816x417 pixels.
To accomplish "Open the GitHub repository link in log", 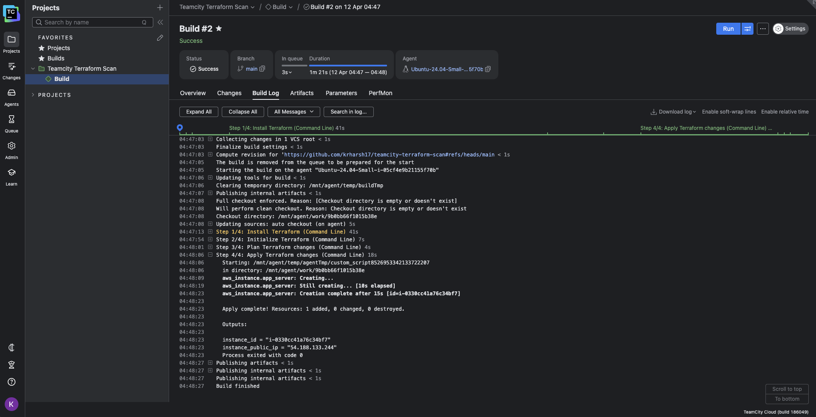I will tap(389, 155).
